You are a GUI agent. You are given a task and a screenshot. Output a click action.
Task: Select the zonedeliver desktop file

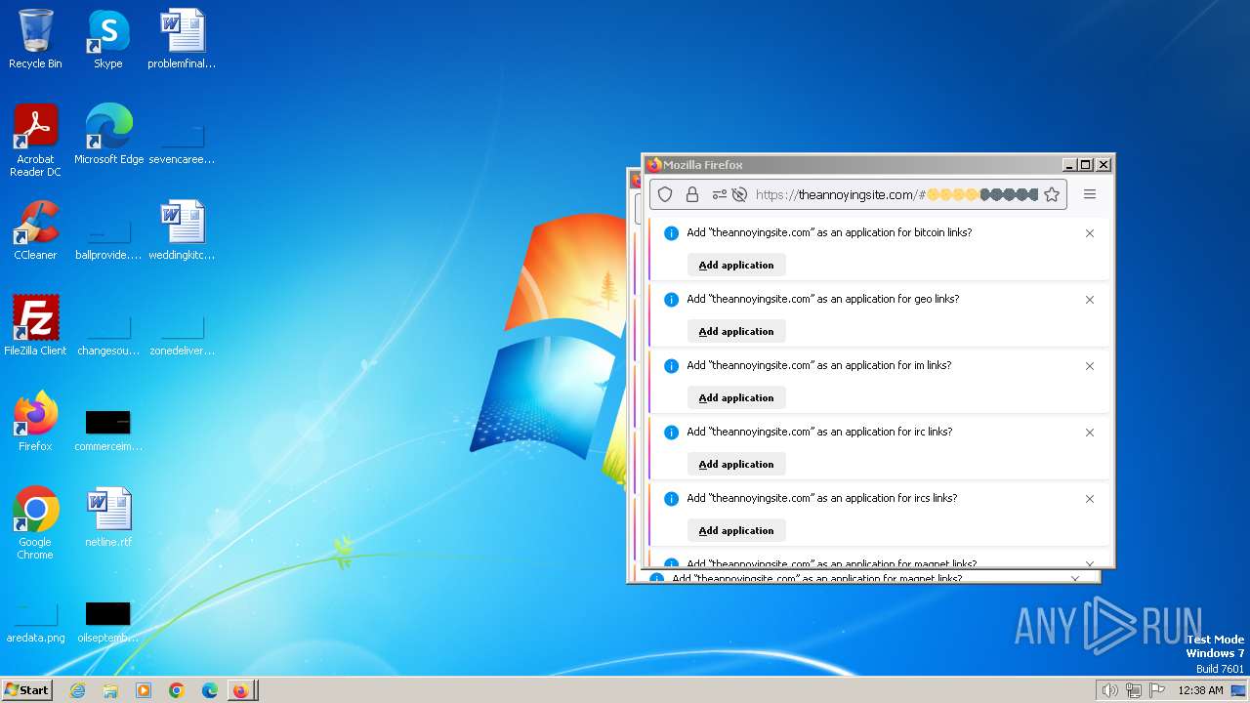click(182, 332)
